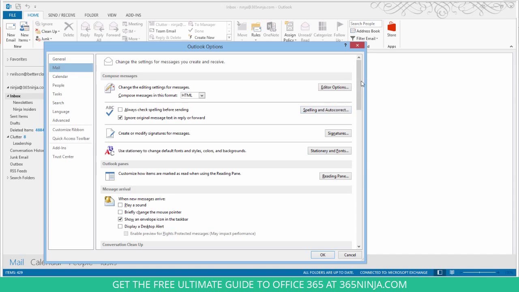
Task: Click the options dialog scrollbar thumb
Action: tap(359, 86)
